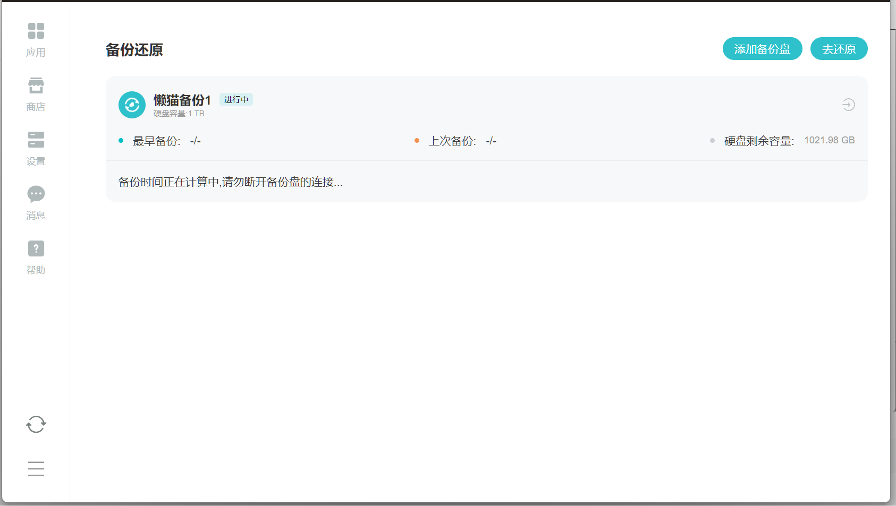Open the 商店 store icon
The height and width of the screenshot is (506, 896).
coord(36,85)
